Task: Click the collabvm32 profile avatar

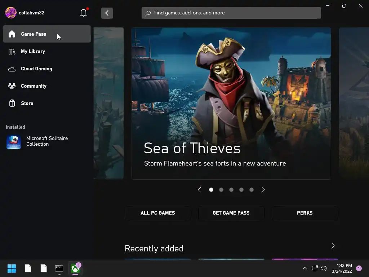Action: coord(10,13)
